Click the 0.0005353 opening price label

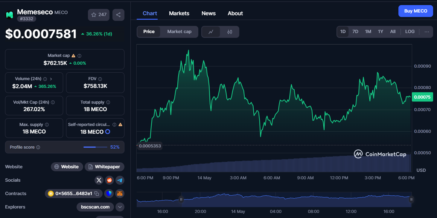(x=150, y=146)
